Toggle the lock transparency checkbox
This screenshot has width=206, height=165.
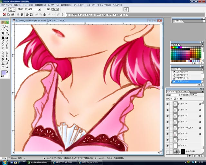click(172, 99)
